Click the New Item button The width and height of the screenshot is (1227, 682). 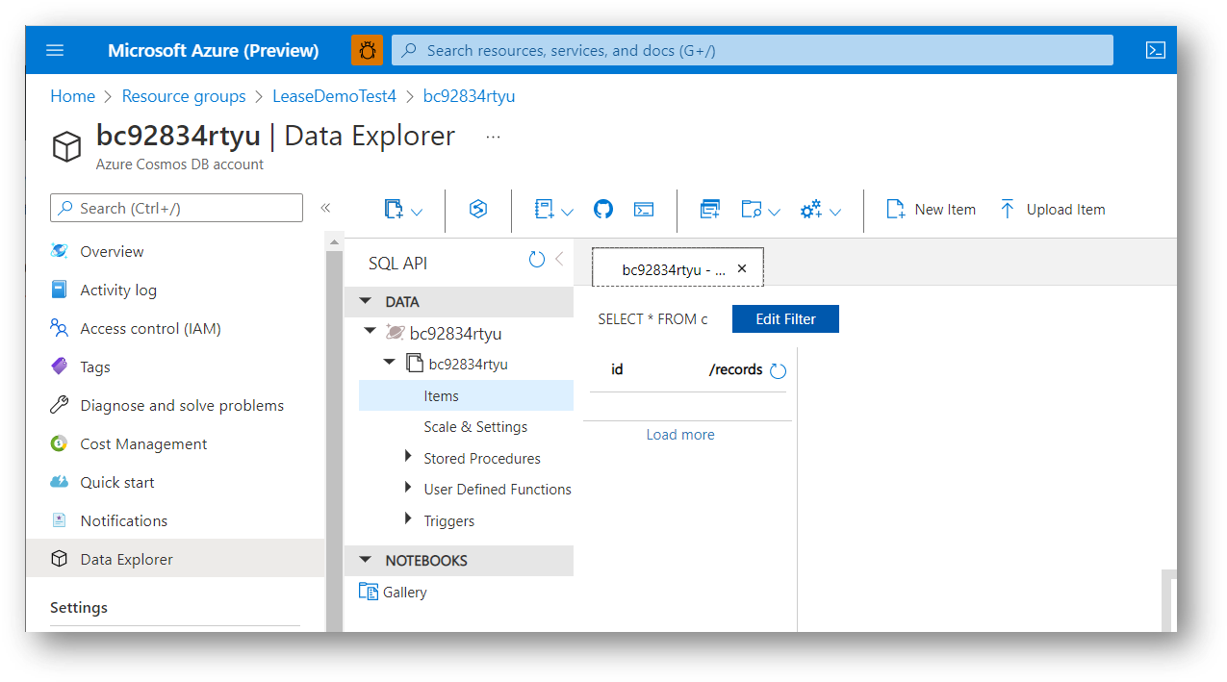[931, 210]
